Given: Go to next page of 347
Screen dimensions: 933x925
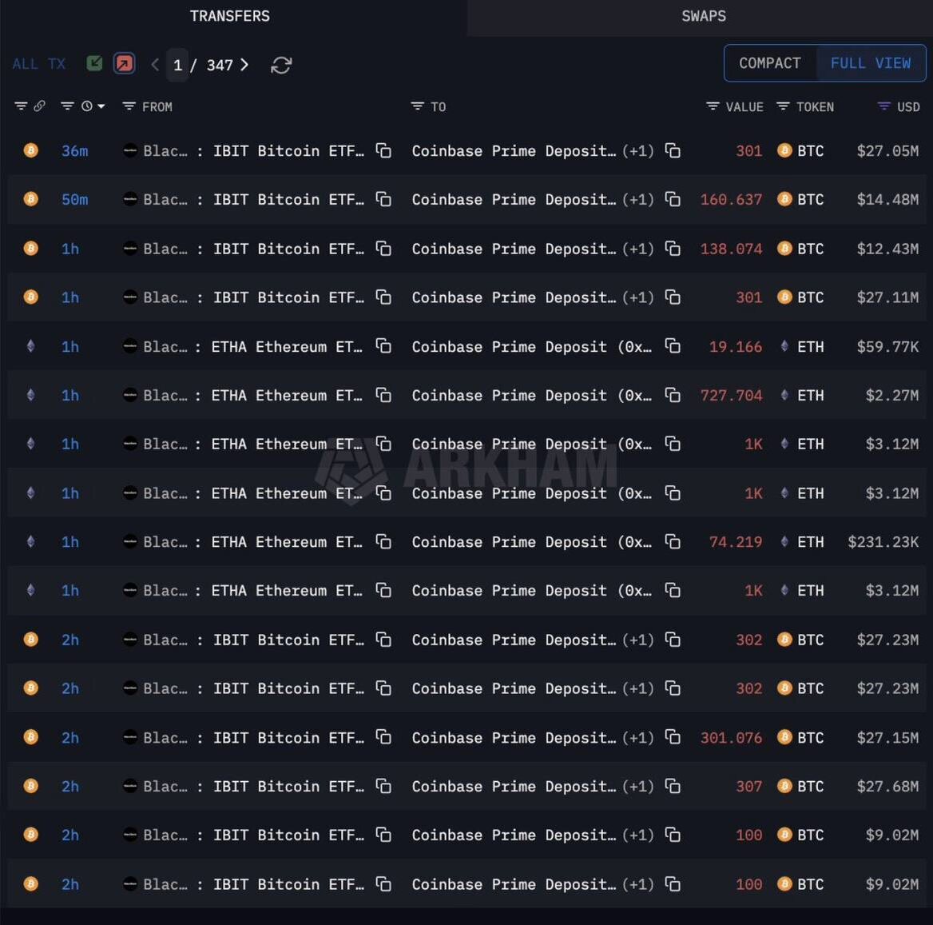Looking at the screenshot, I should point(244,64).
